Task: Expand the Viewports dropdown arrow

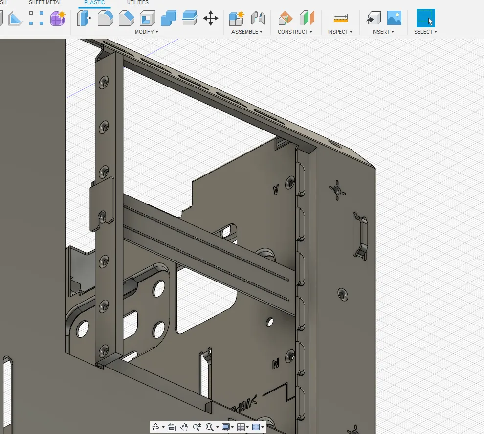Action: coord(263,428)
